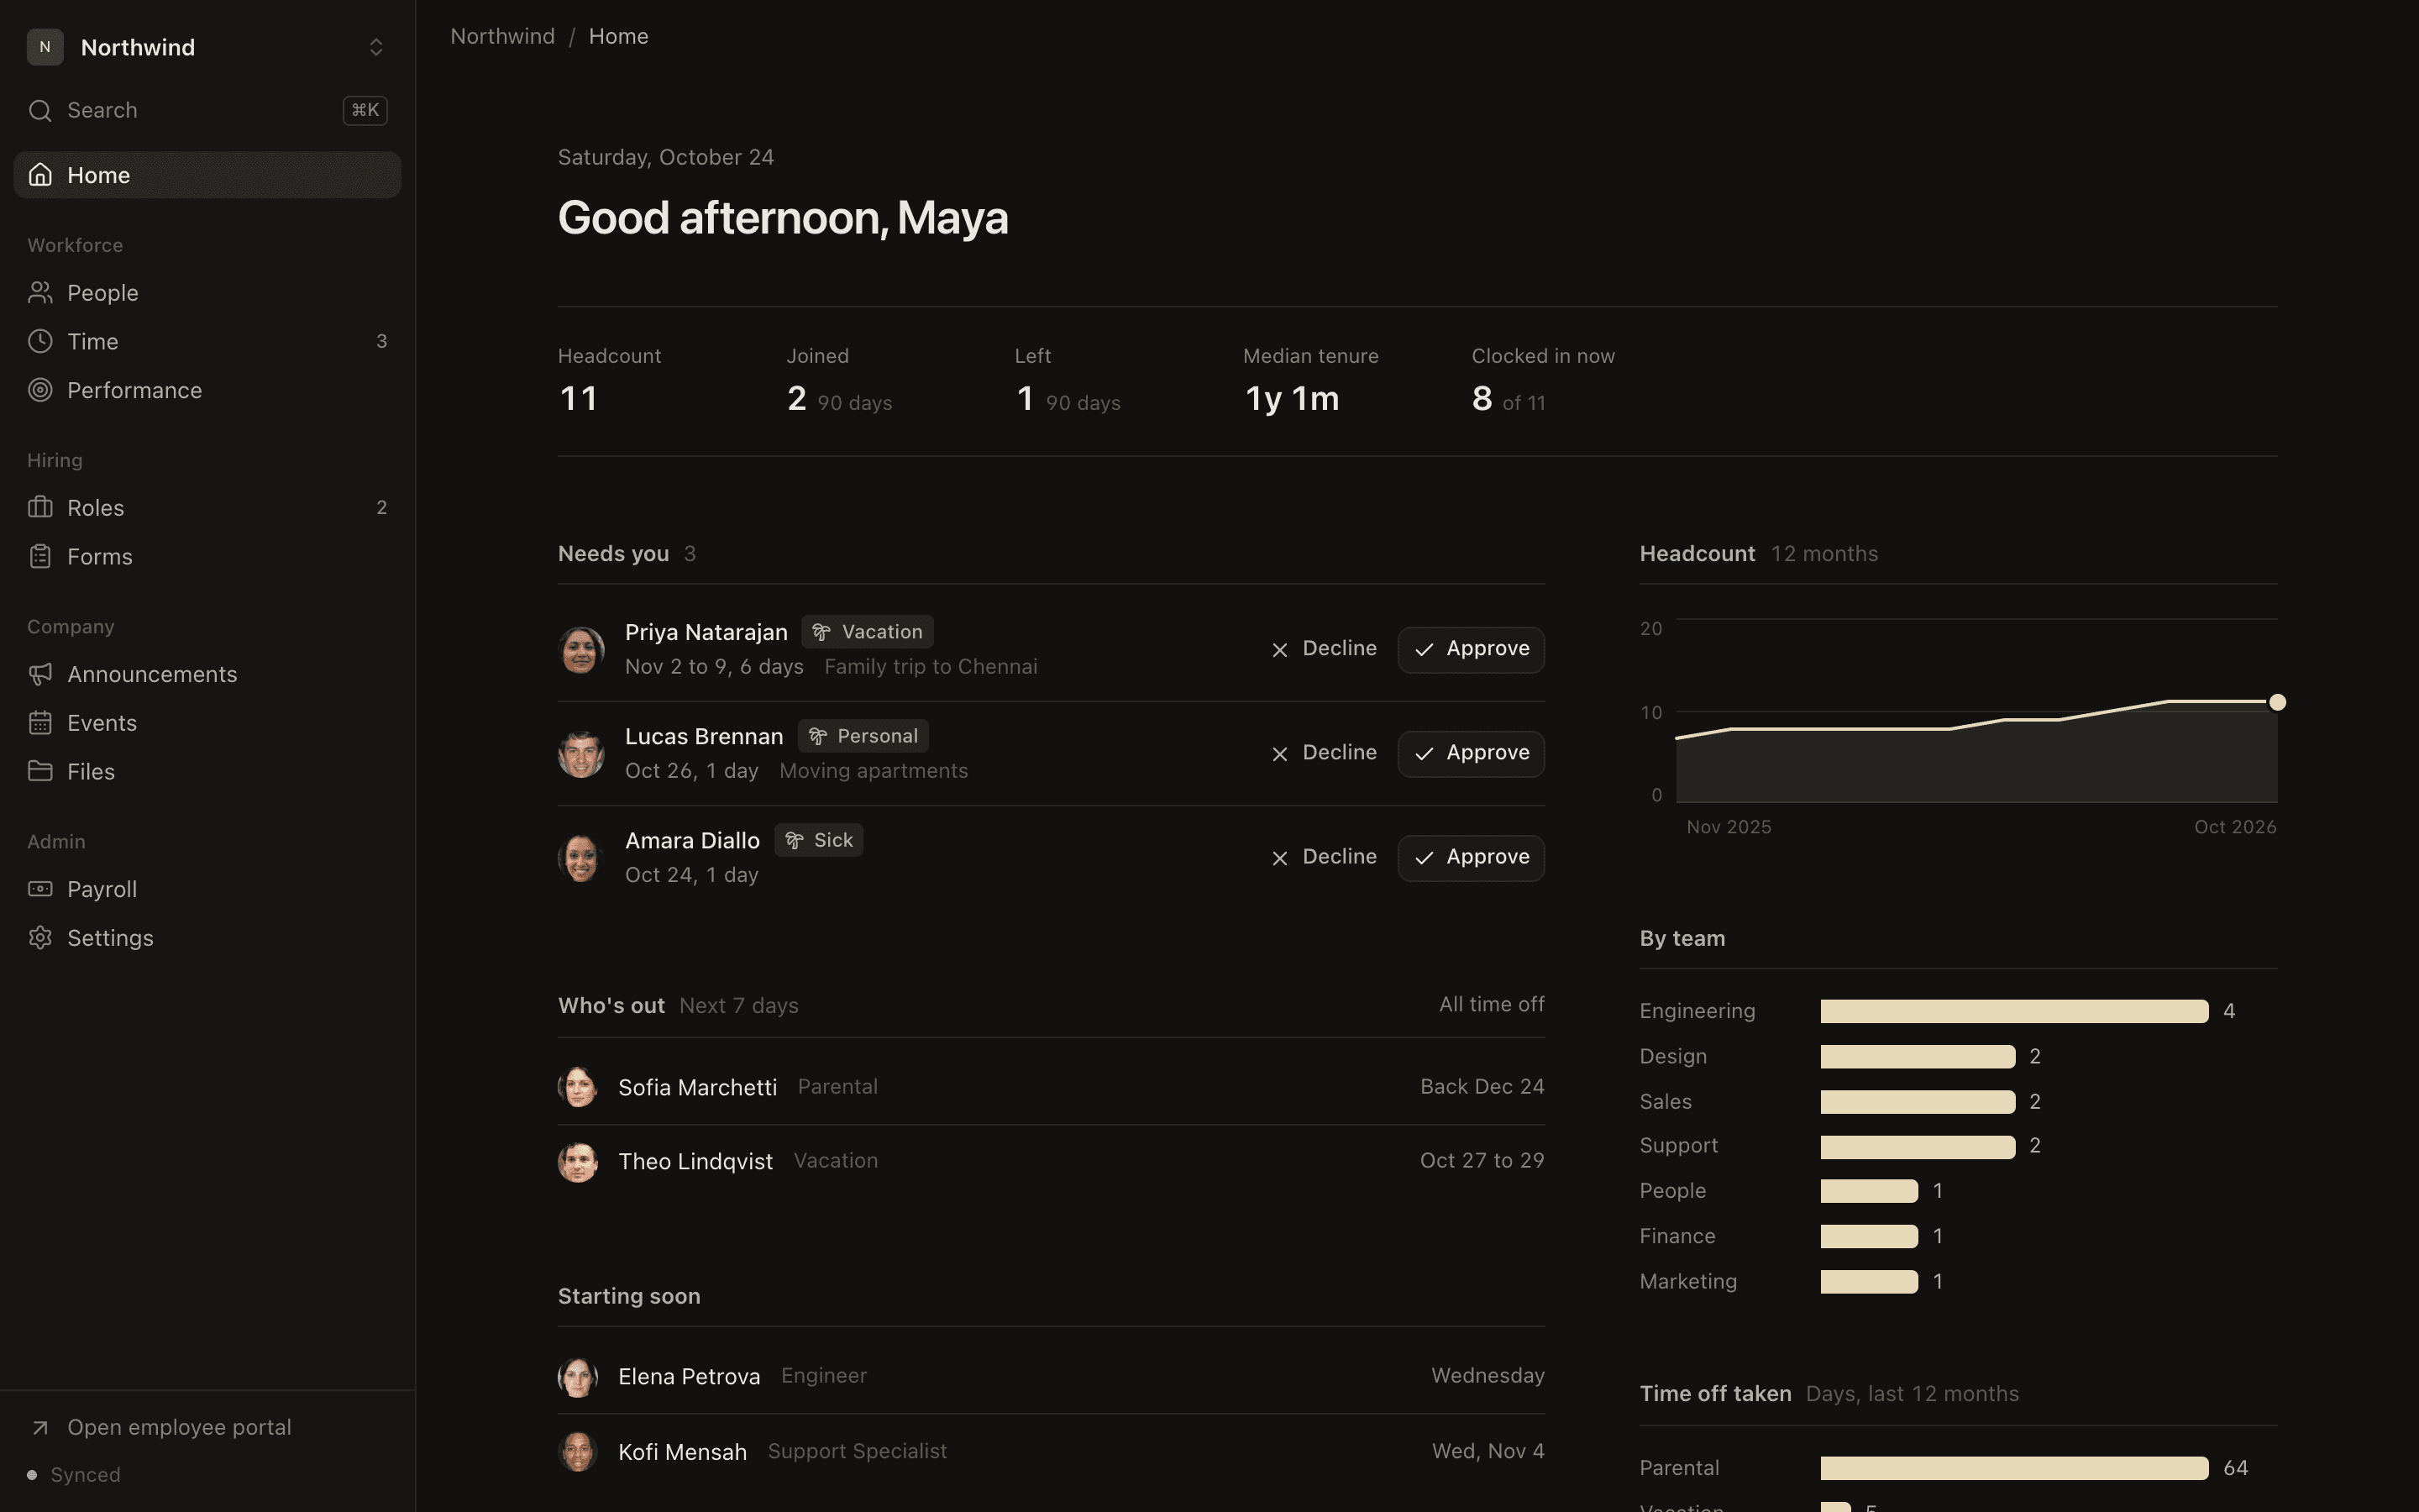
Task: Click the Engineering team bar
Action: point(2014,1011)
